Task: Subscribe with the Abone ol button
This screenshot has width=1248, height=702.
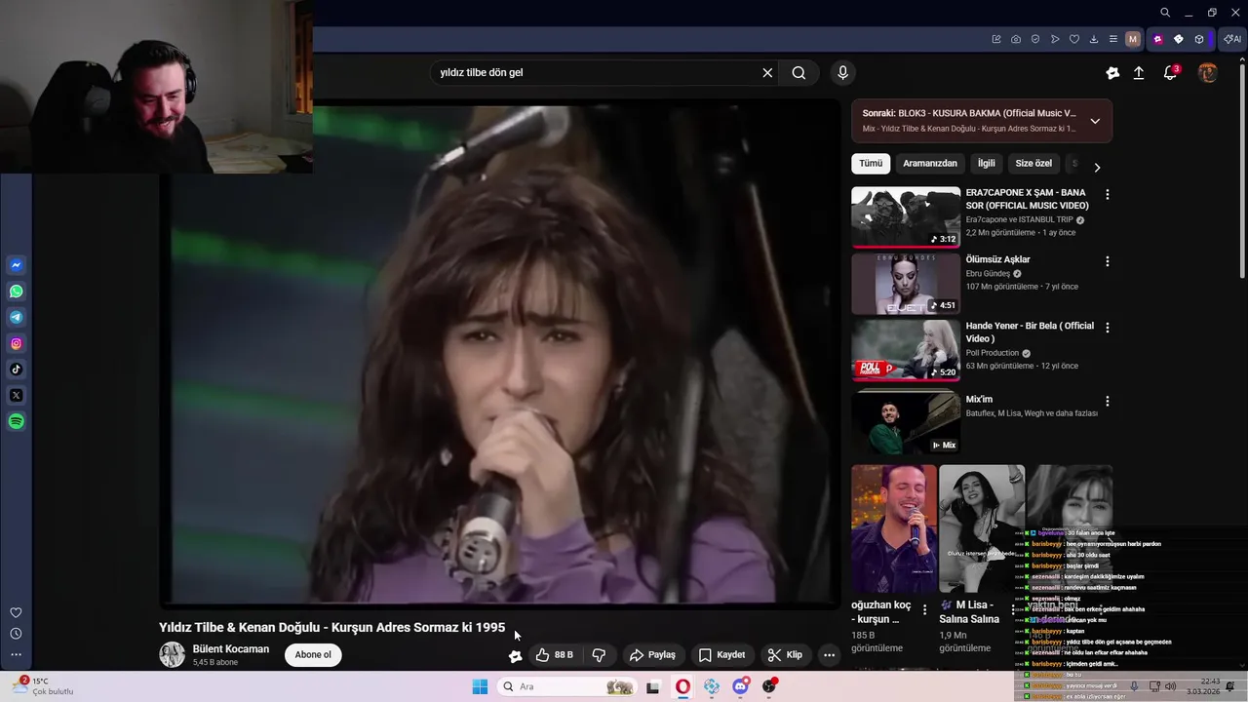Action: (313, 655)
